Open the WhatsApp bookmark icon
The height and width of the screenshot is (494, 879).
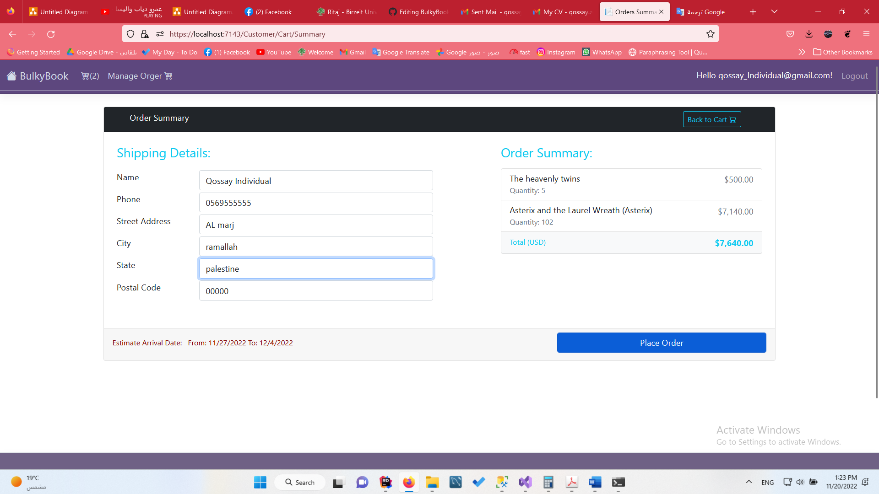point(586,52)
